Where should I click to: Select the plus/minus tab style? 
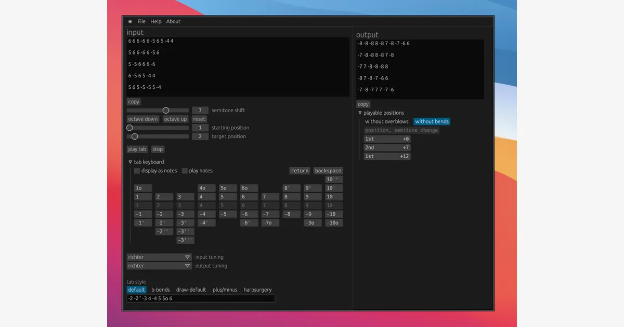pos(225,290)
